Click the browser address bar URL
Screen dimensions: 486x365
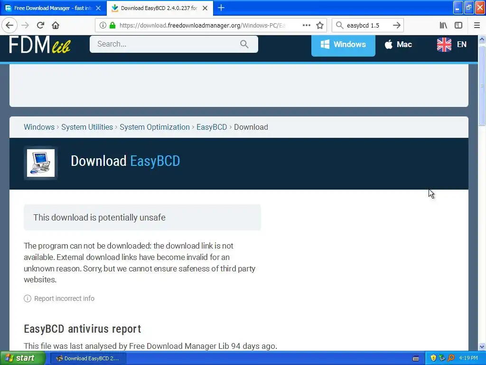pyautogui.click(x=202, y=25)
